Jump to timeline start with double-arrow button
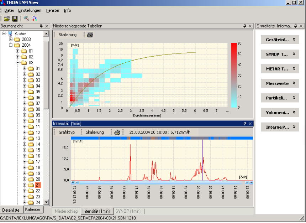This screenshot has height=223, width=306. [73, 182]
